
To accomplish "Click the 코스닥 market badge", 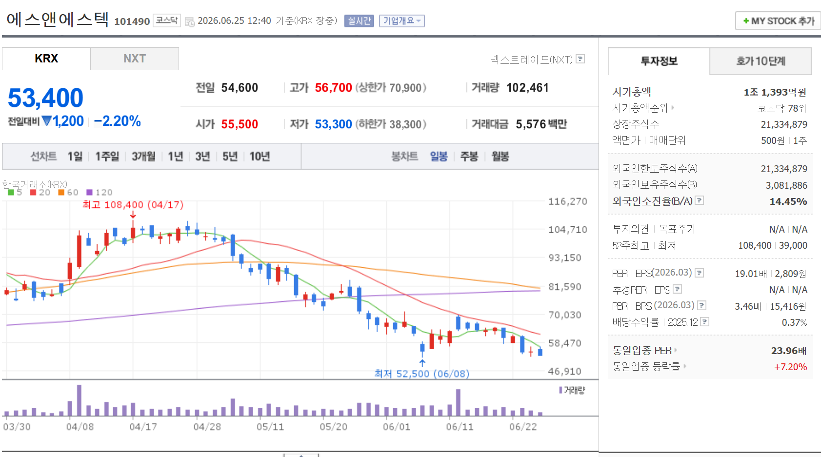I will (167, 20).
